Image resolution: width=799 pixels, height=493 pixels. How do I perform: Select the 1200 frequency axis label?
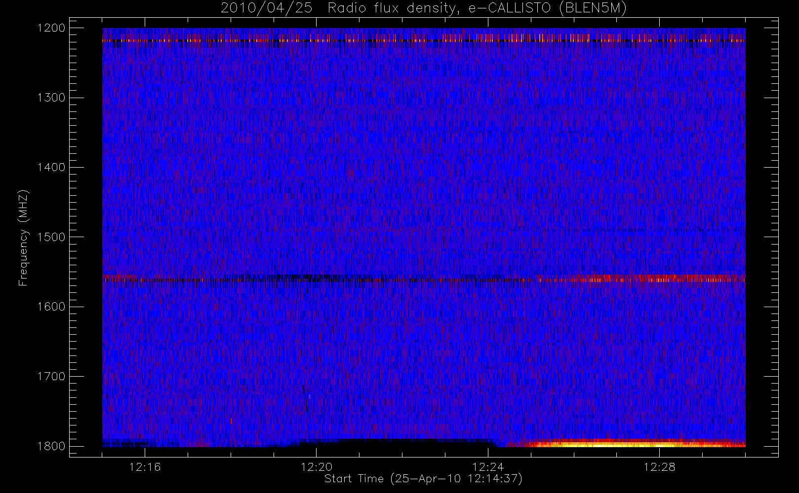pos(51,28)
